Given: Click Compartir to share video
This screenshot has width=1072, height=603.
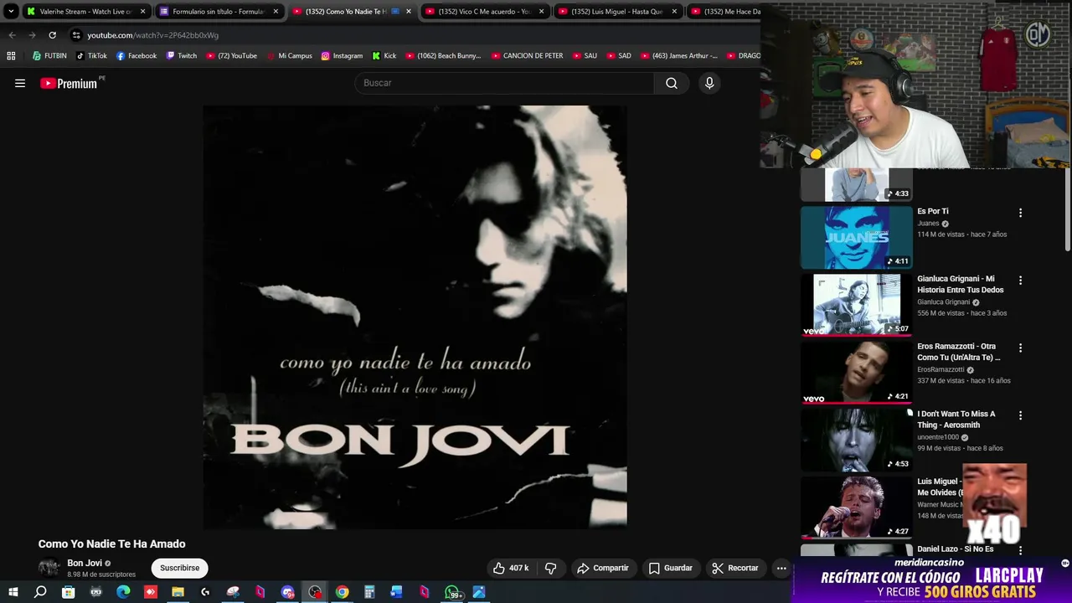Looking at the screenshot, I should click(603, 568).
